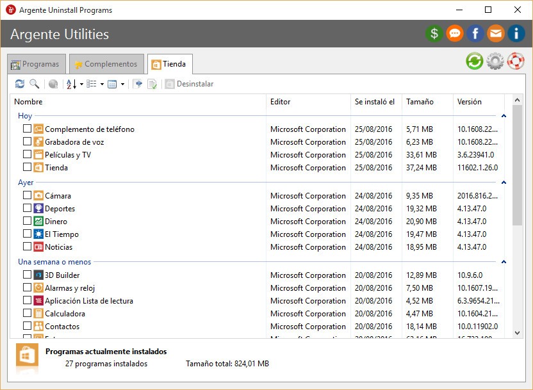Screen dimensions: 533x390
Task: Tick the Cámara checkbox
Action: 27,195
